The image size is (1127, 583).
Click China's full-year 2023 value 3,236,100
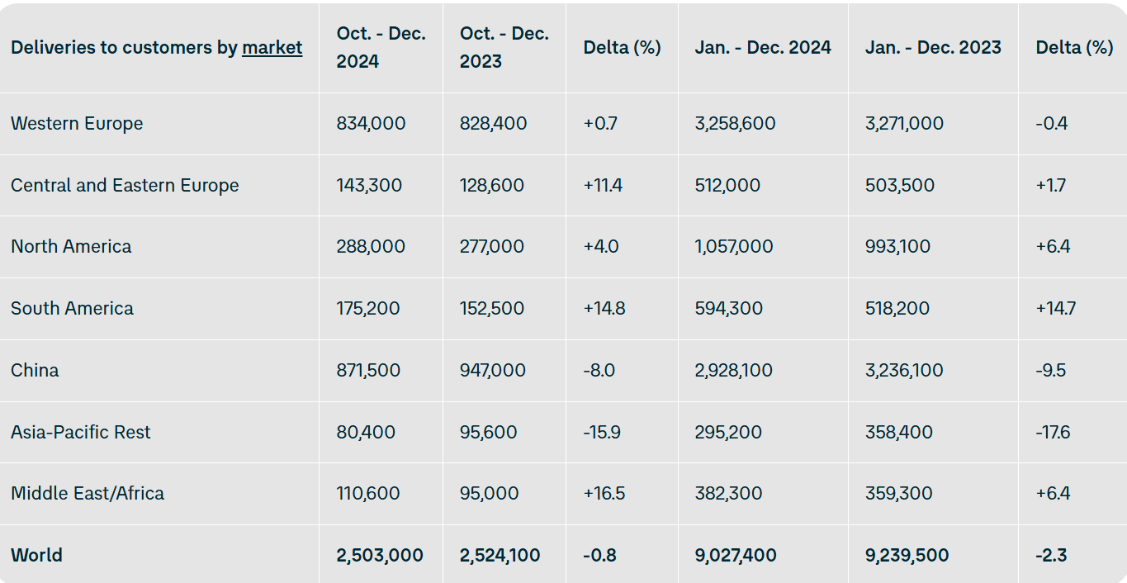click(904, 370)
